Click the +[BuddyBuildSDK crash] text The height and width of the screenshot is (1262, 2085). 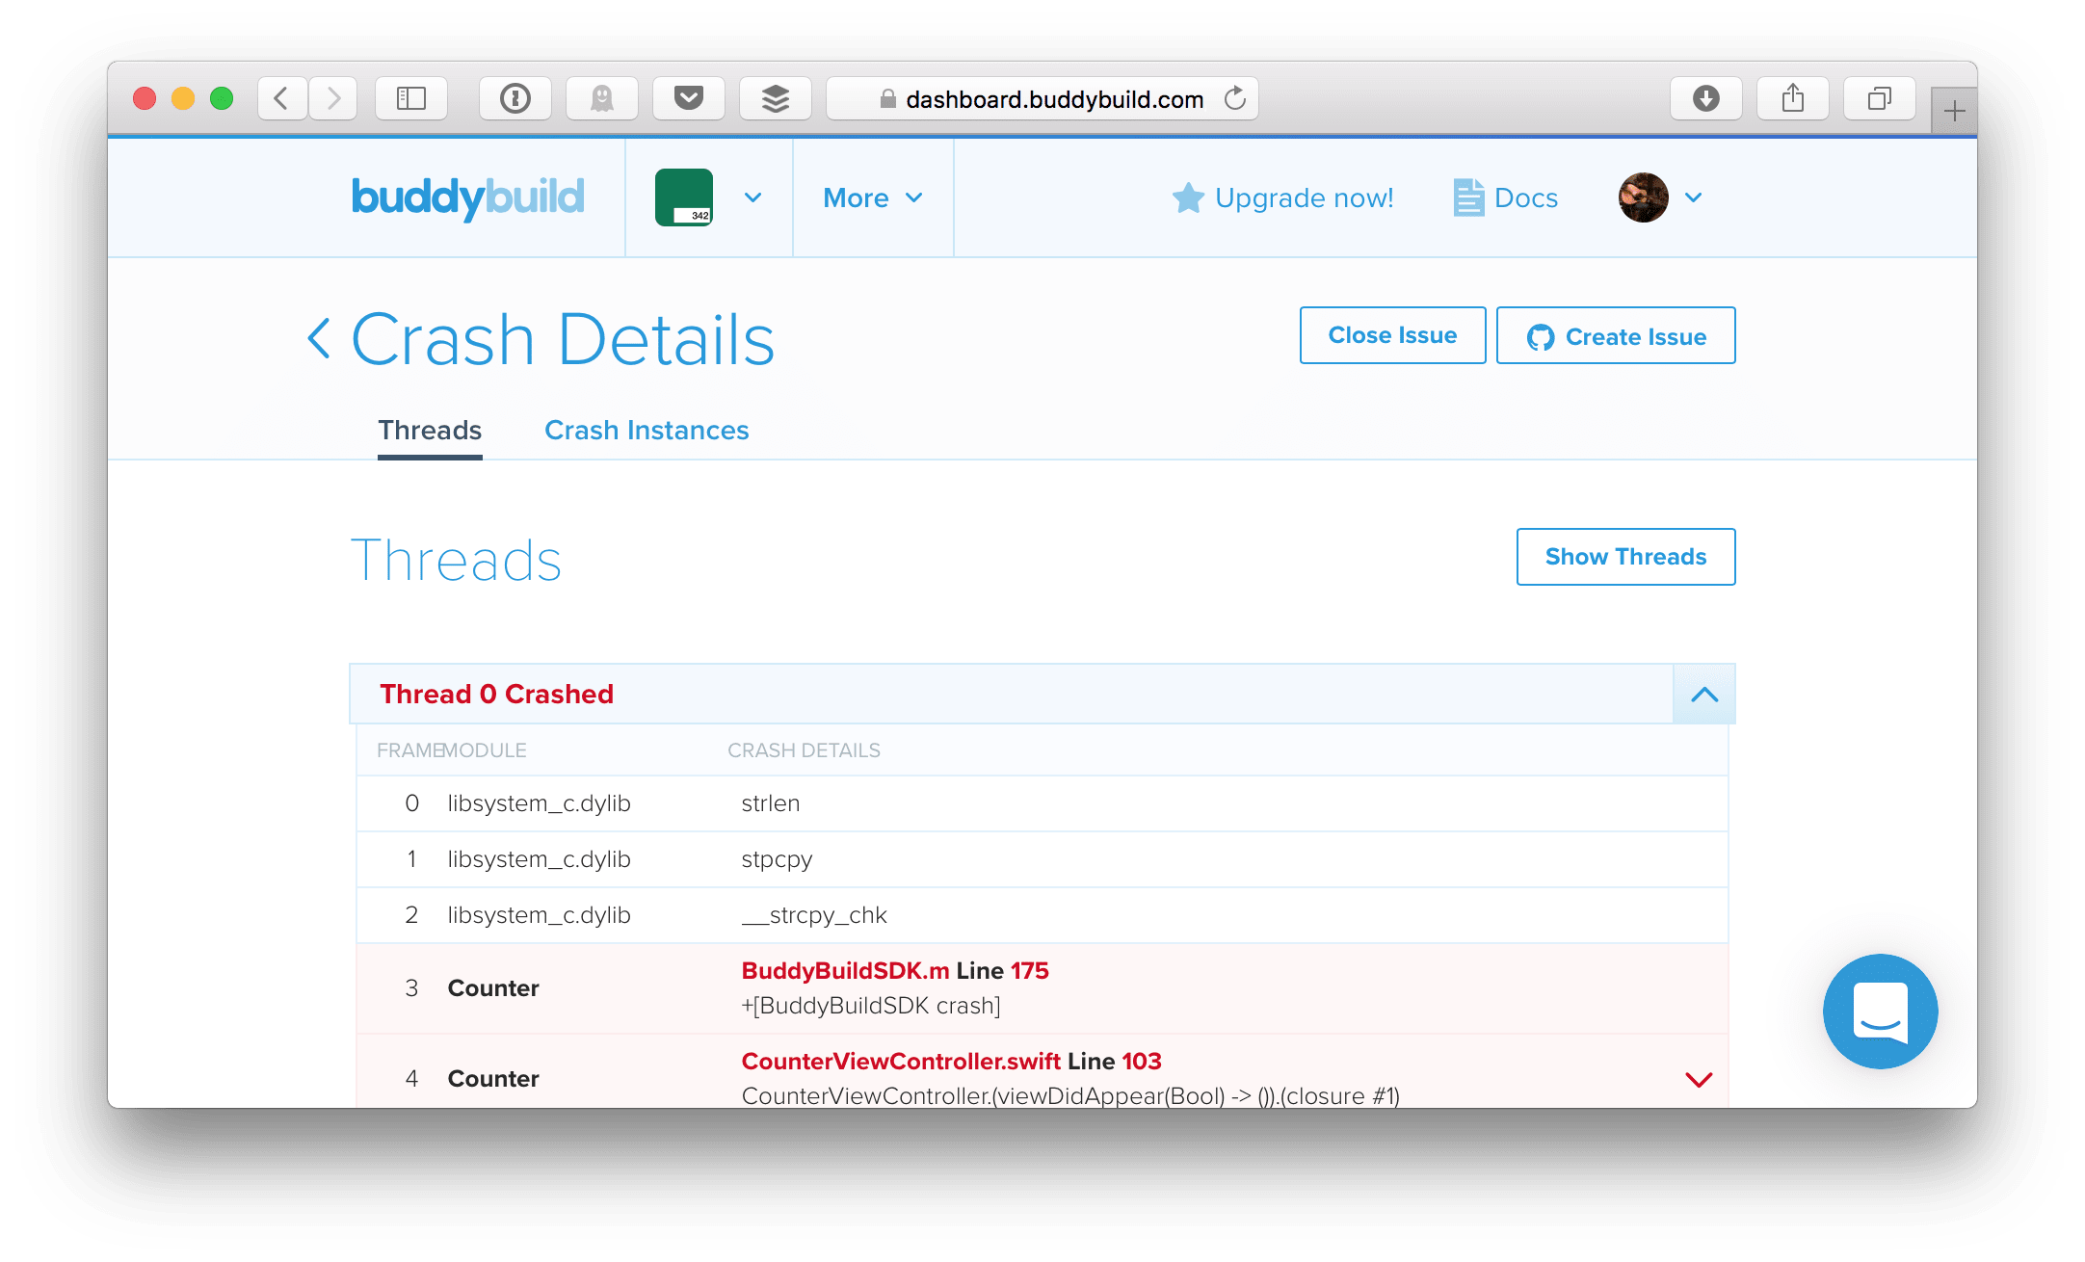point(871,1006)
